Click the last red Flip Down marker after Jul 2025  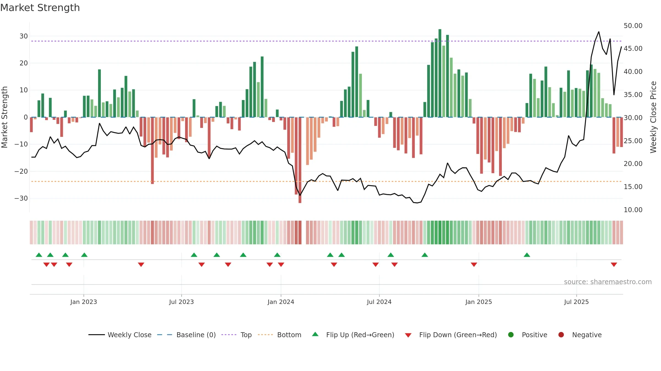(614, 264)
